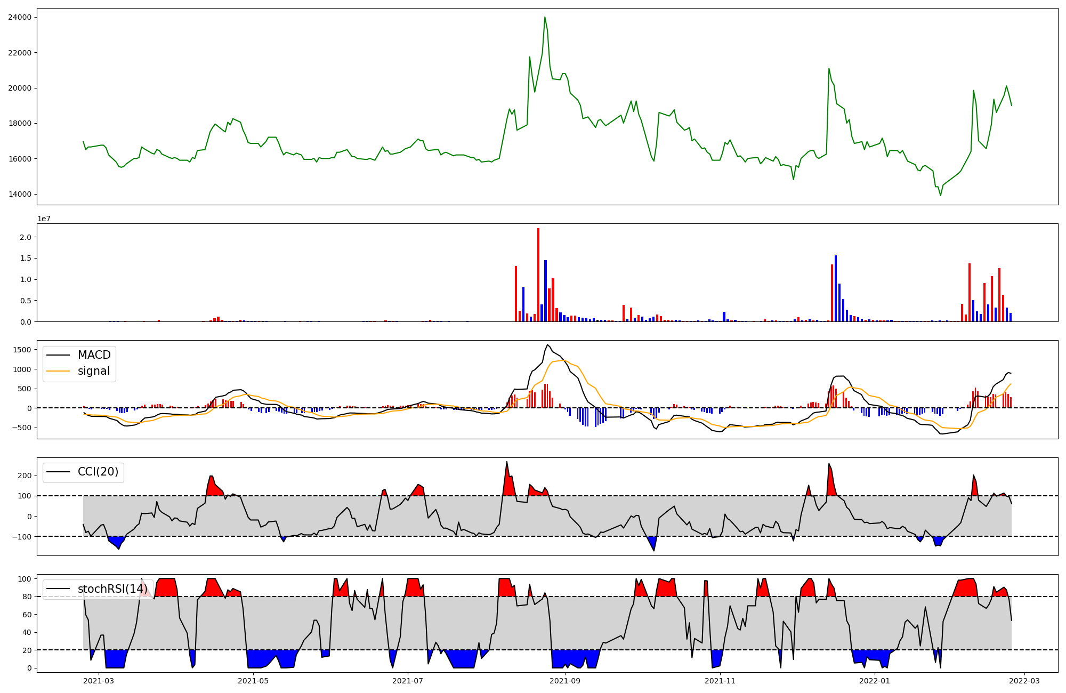Click the MACD legend entry

[94, 355]
